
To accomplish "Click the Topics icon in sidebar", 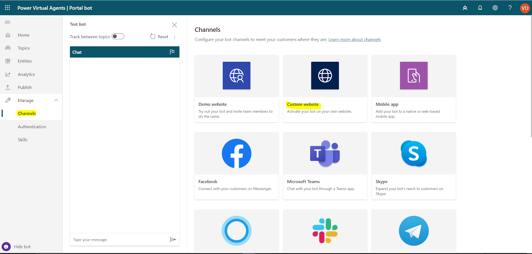I will [x=8, y=48].
